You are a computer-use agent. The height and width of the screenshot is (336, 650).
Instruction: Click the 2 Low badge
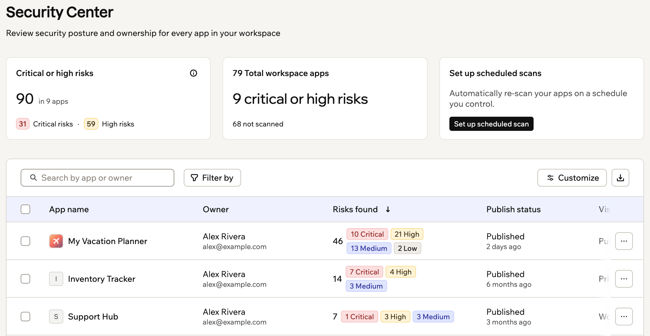(407, 248)
